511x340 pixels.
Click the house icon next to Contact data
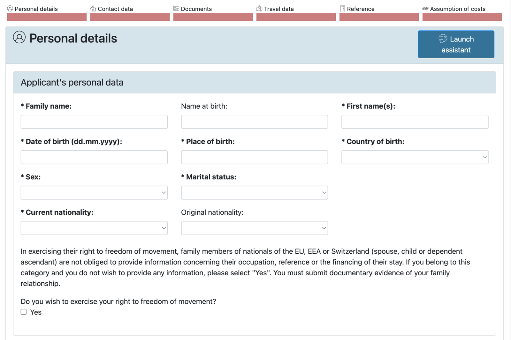[94, 8]
